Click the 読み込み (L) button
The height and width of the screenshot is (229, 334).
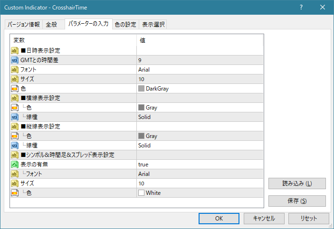[x=297, y=183]
